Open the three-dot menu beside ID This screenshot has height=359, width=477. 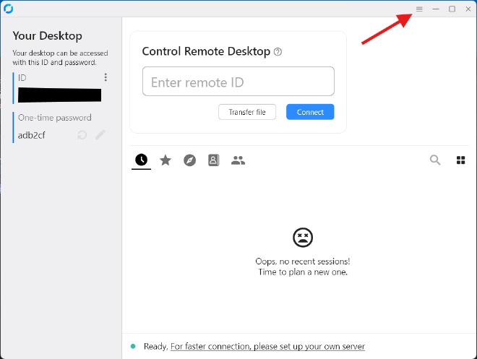pyautogui.click(x=106, y=77)
